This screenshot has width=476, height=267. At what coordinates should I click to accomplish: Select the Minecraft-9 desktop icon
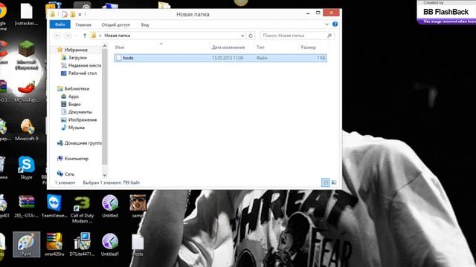pyautogui.click(x=27, y=130)
